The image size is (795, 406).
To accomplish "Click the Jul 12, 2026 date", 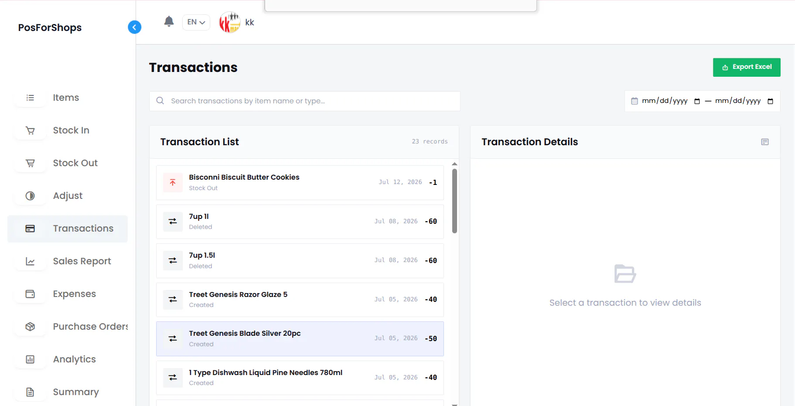I will click(x=400, y=182).
